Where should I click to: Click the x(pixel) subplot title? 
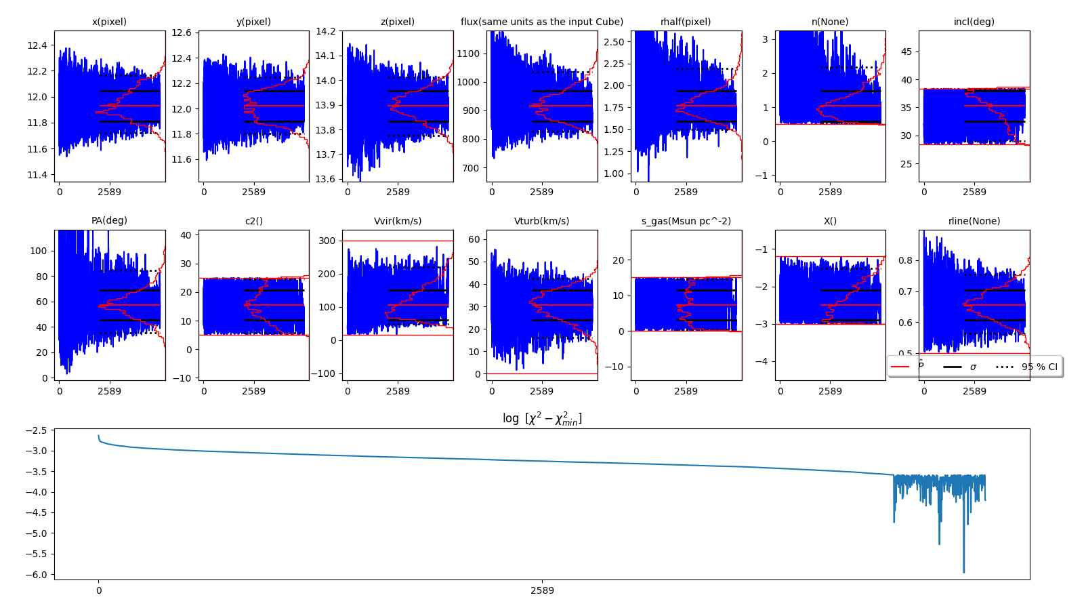coord(109,22)
